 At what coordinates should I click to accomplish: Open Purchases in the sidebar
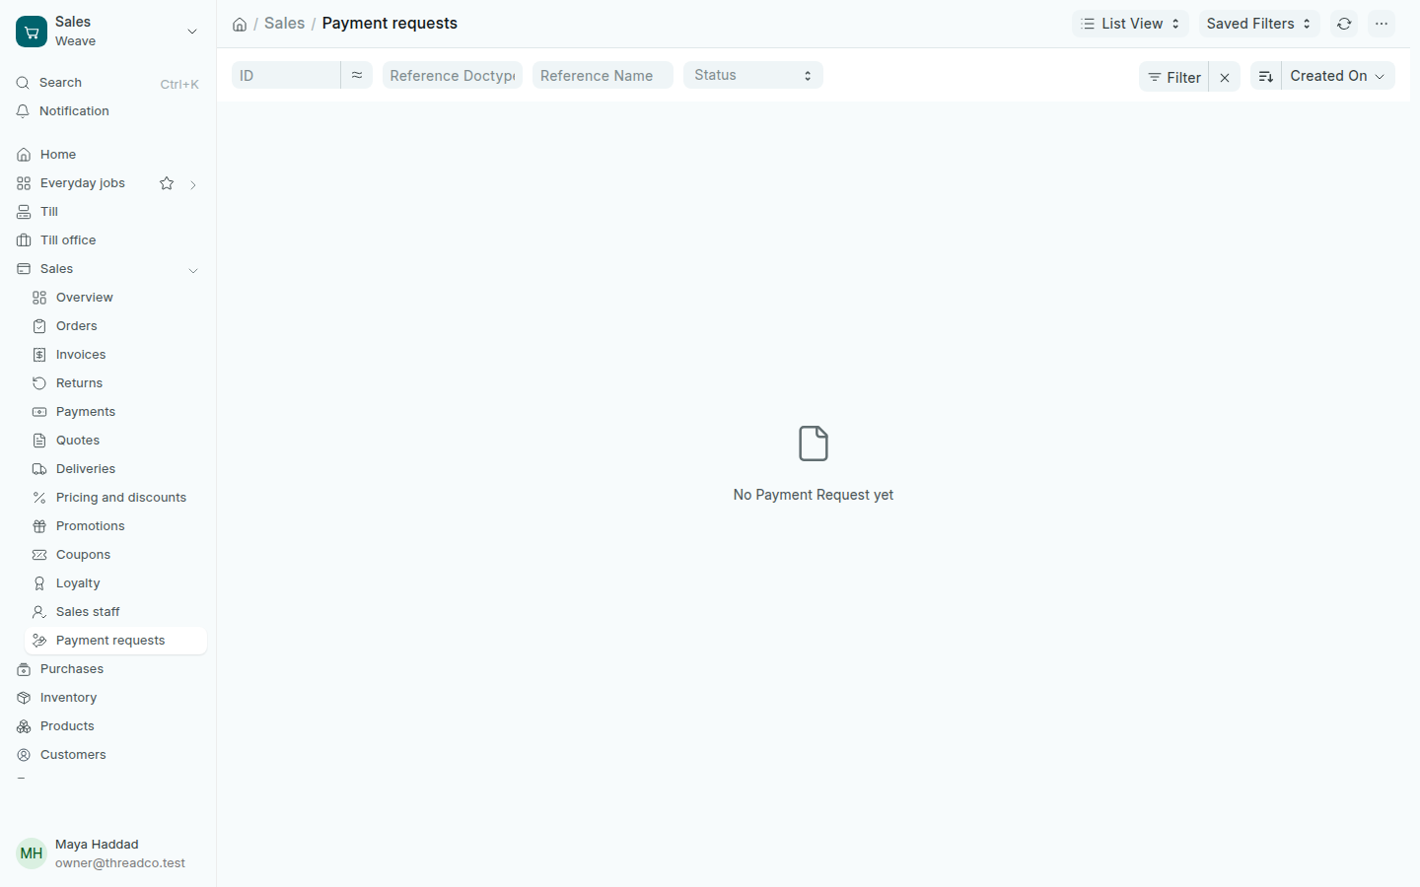point(108,669)
